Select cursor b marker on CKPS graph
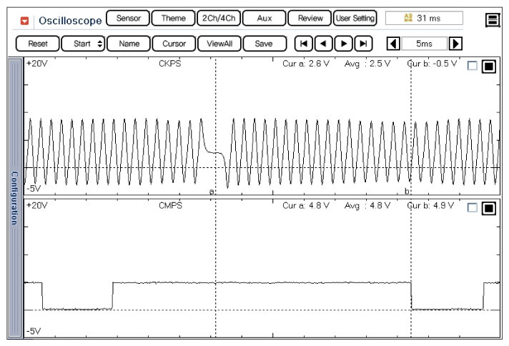The width and height of the screenshot is (509, 346). point(407,191)
